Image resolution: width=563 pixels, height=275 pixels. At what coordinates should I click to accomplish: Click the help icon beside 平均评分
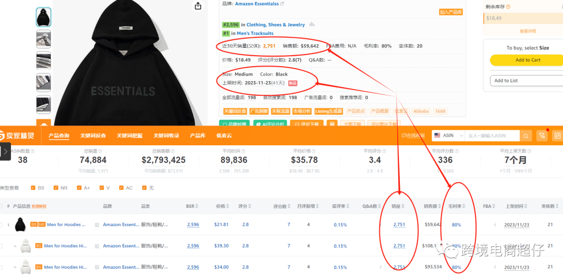[384, 152]
